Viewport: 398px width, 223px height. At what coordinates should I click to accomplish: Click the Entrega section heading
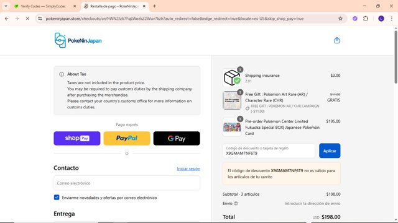point(64,214)
